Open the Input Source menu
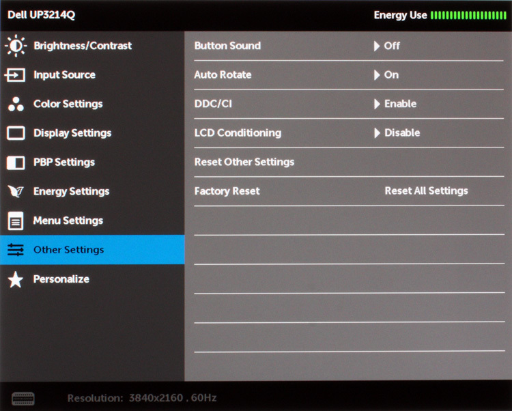 coord(92,75)
